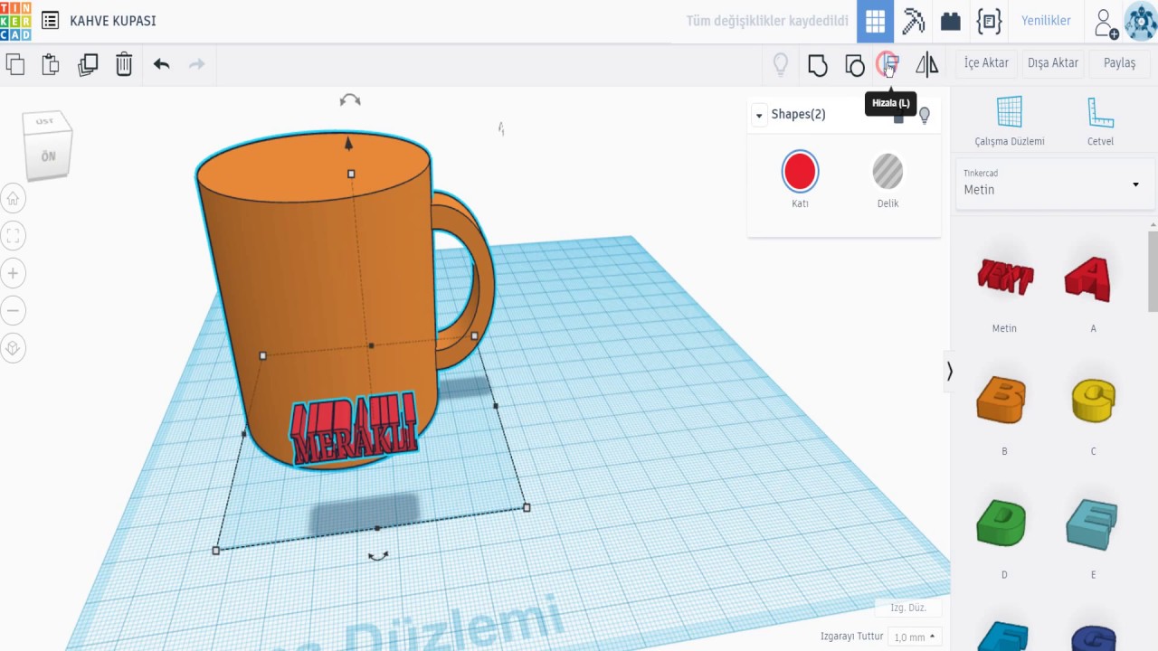This screenshot has height=651, width=1158.
Task: Collapse the Shapes(2) inspector panel
Action: (x=760, y=115)
